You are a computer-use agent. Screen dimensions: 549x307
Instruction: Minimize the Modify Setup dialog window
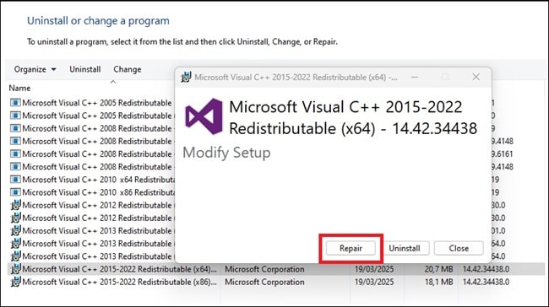(x=415, y=77)
